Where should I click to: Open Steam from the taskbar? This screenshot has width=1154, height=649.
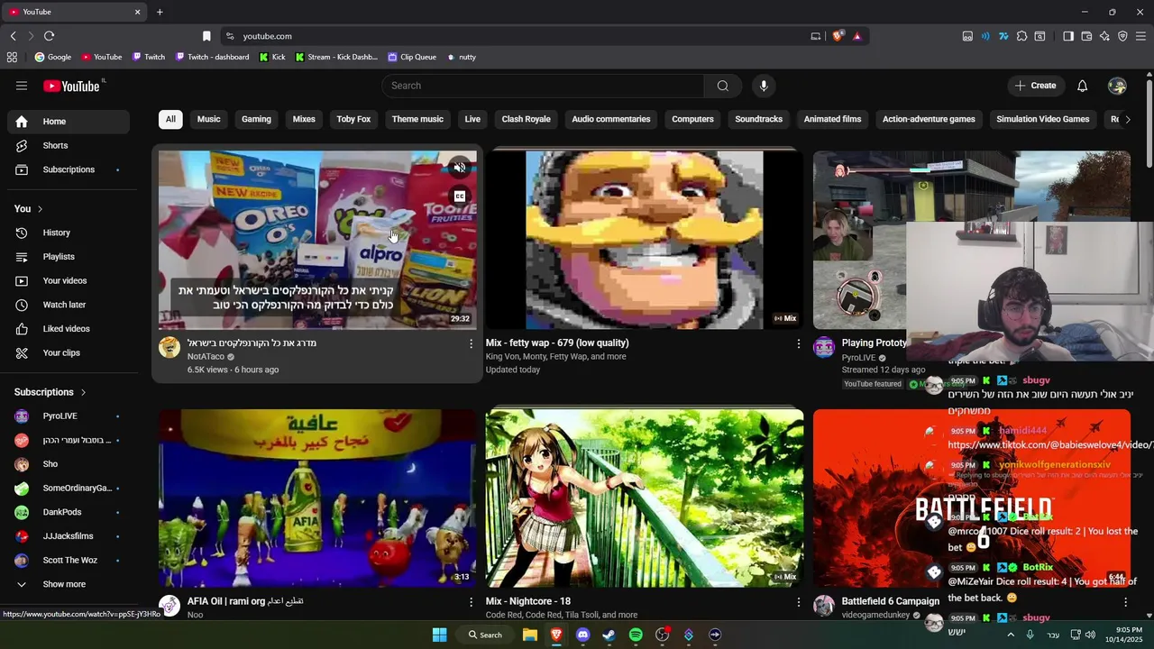pyautogui.click(x=609, y=635)
